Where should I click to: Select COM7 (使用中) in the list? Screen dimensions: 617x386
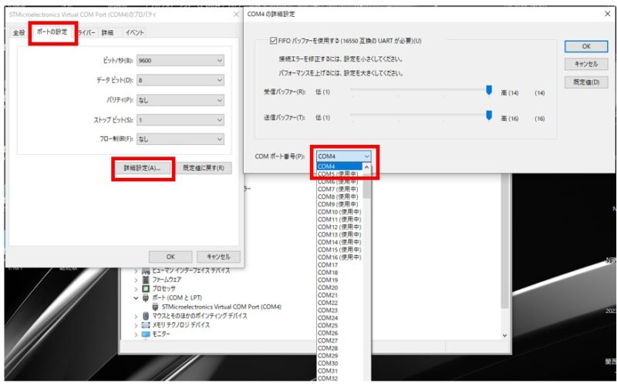coord(339,189)
